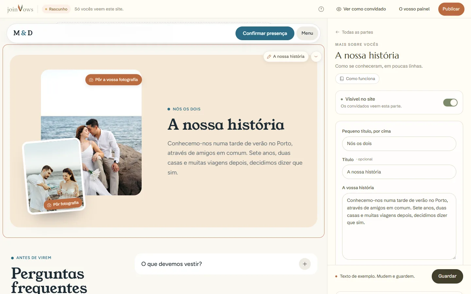
Task: Click the 'Confirmar presença' button
Action: [265, 33]
